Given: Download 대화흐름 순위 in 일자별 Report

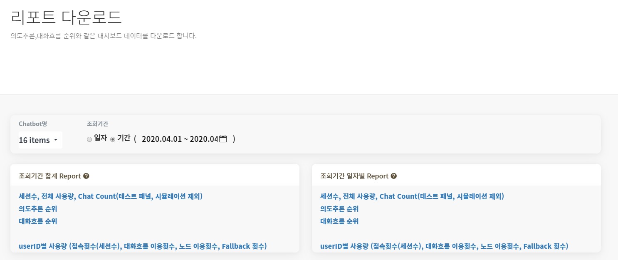Looking at the screenshot, I should [x=339, y=221].
